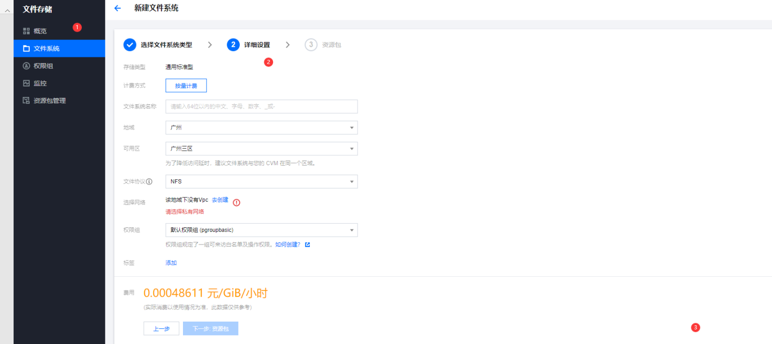Screen dimensions: 772x344
Task: Open the 监控 menu item
Action: pos(59,83)
